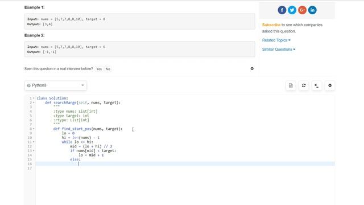364x205 pixels.
Task: Open the console terminal icon
Action: (x=317, y=85)
